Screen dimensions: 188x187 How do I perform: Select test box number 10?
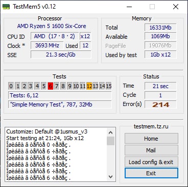pyautogui.click(x=76, y=86)
